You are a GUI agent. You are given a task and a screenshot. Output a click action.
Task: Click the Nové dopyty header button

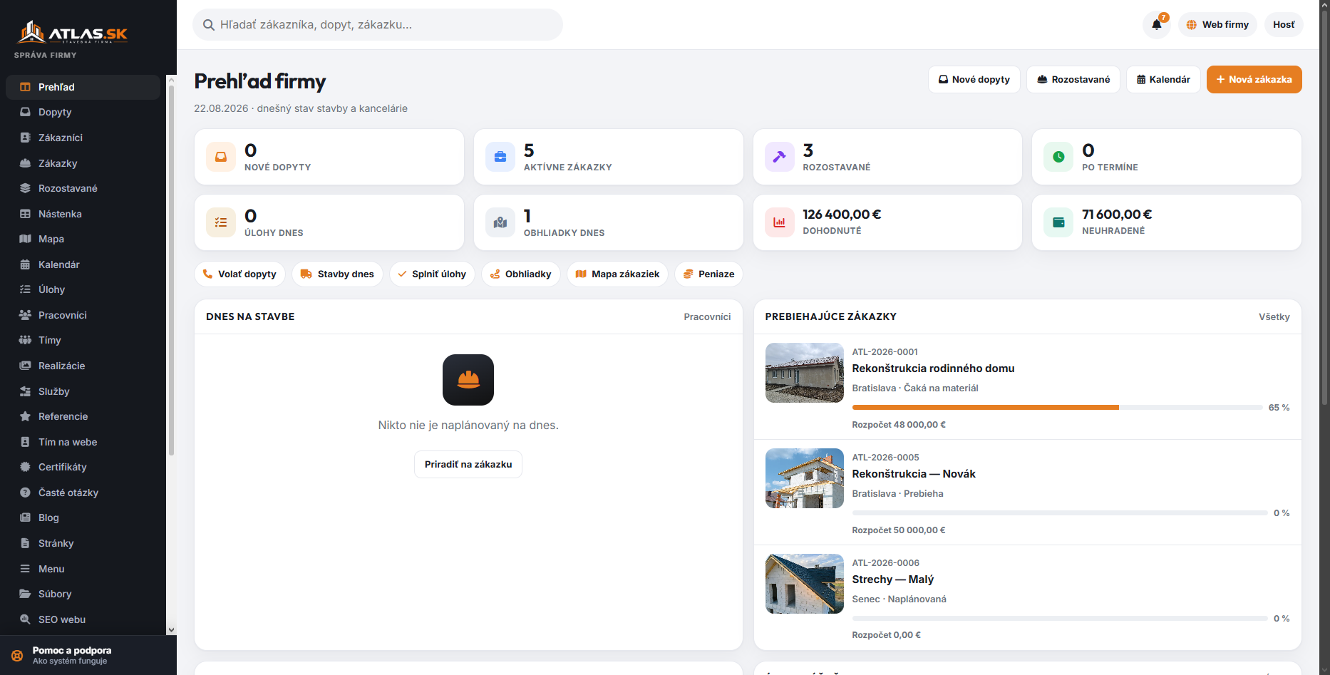[974, 79]
